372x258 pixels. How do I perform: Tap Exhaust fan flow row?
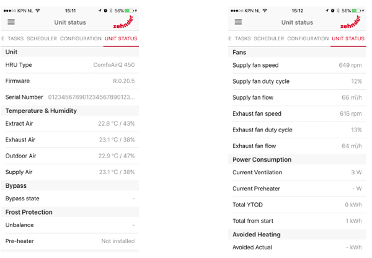[x=297, y=146]
